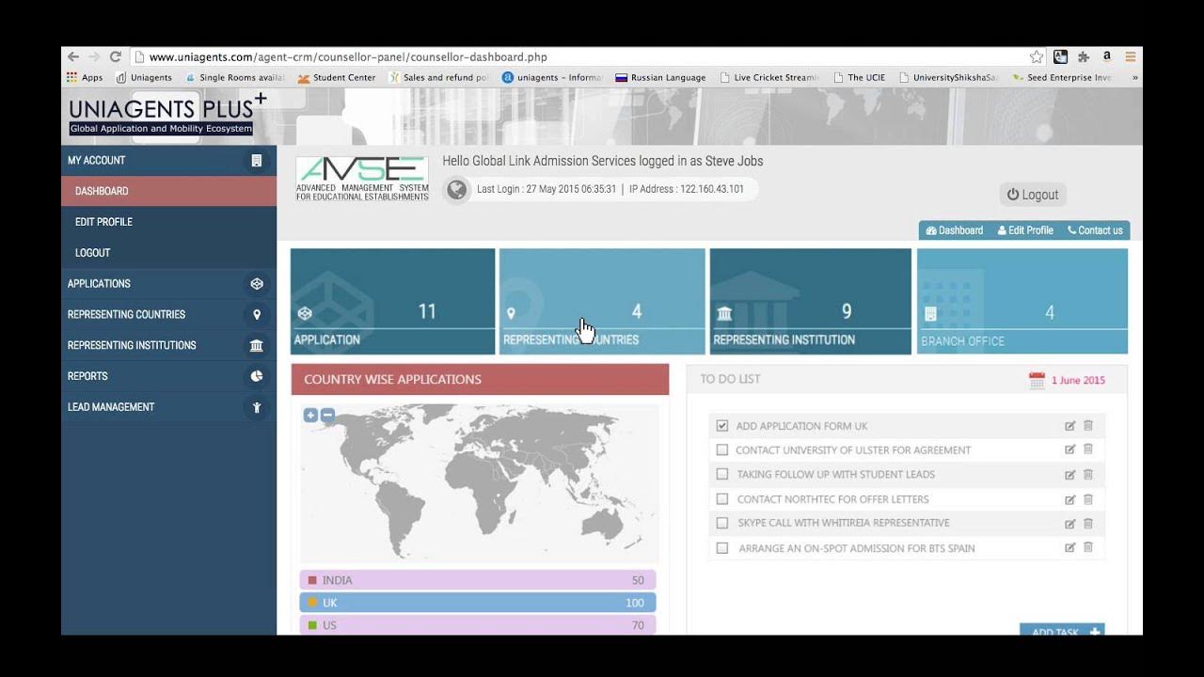Click the Logout button near profile

1033,195
